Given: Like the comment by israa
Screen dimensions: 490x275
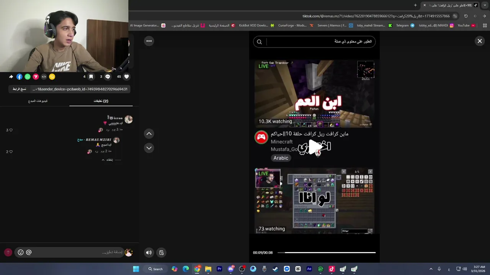Looking at the screenshot, I should coord(10,130).
